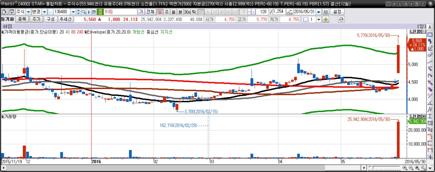Click the price panel expand L icon
Viewport: 435px width, 172px height.
point(411,32)
